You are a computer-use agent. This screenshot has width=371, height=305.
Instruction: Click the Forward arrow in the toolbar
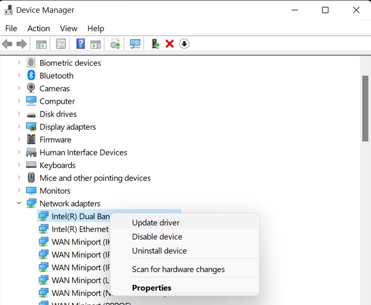[x=21, y=44]
